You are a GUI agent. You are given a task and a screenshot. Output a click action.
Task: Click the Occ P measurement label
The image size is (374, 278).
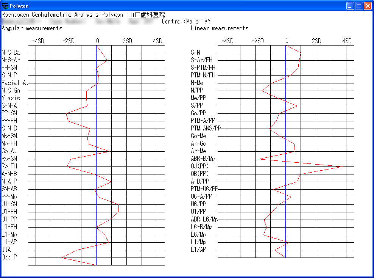9,257
